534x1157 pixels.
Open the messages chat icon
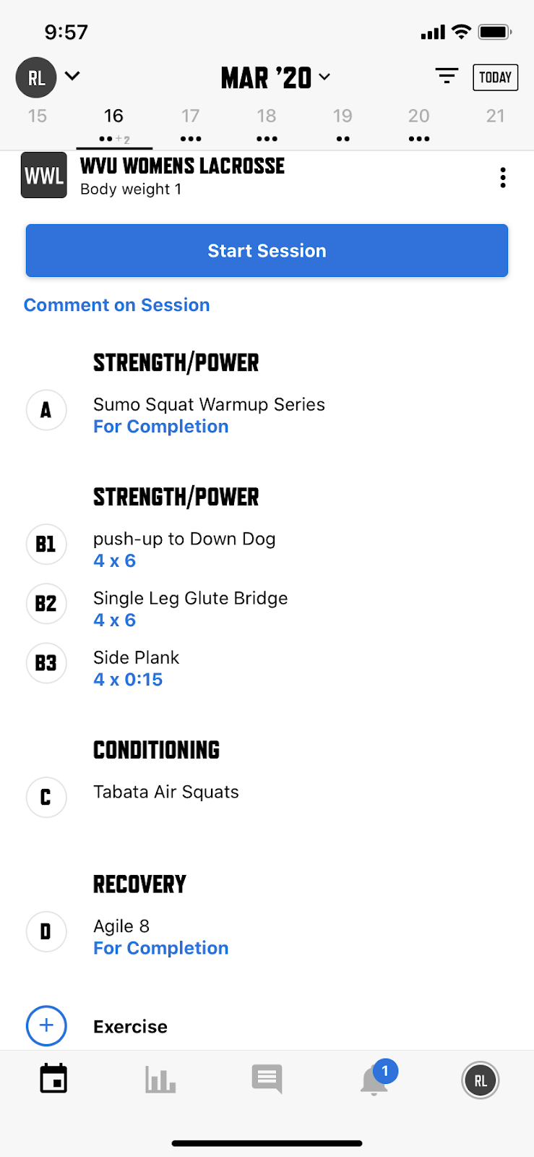point(267,1080)
